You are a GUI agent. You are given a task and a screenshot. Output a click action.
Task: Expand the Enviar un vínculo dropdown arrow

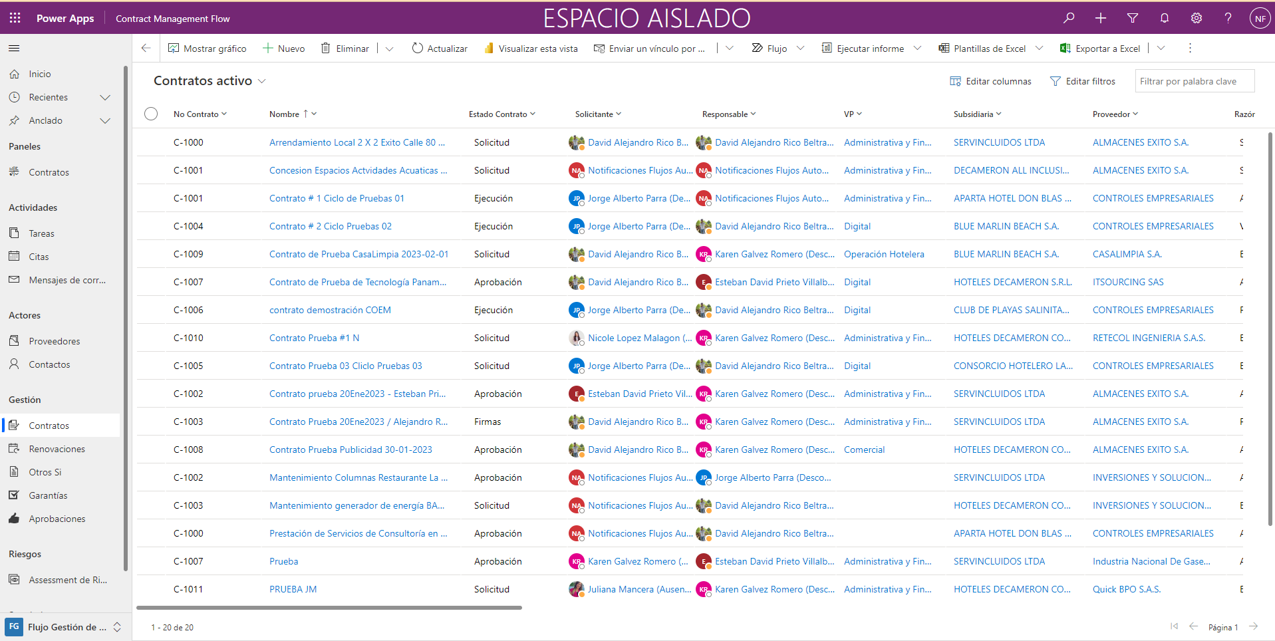click(x=730, y=49)
